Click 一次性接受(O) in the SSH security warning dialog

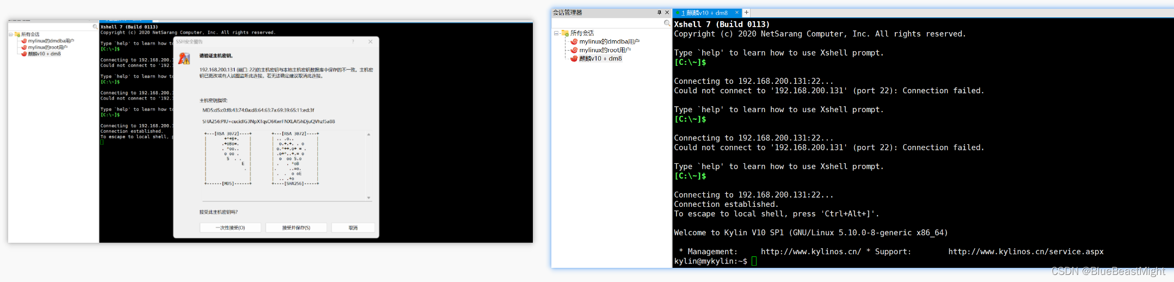click(230, 228)
